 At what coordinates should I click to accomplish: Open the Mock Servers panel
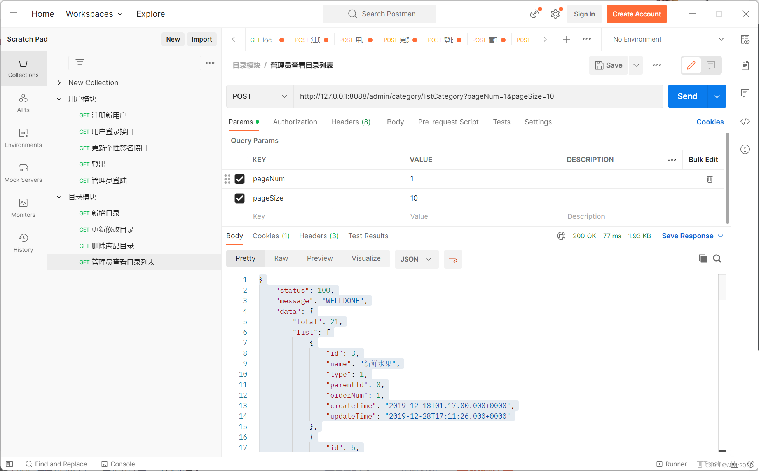click(23, 173)
